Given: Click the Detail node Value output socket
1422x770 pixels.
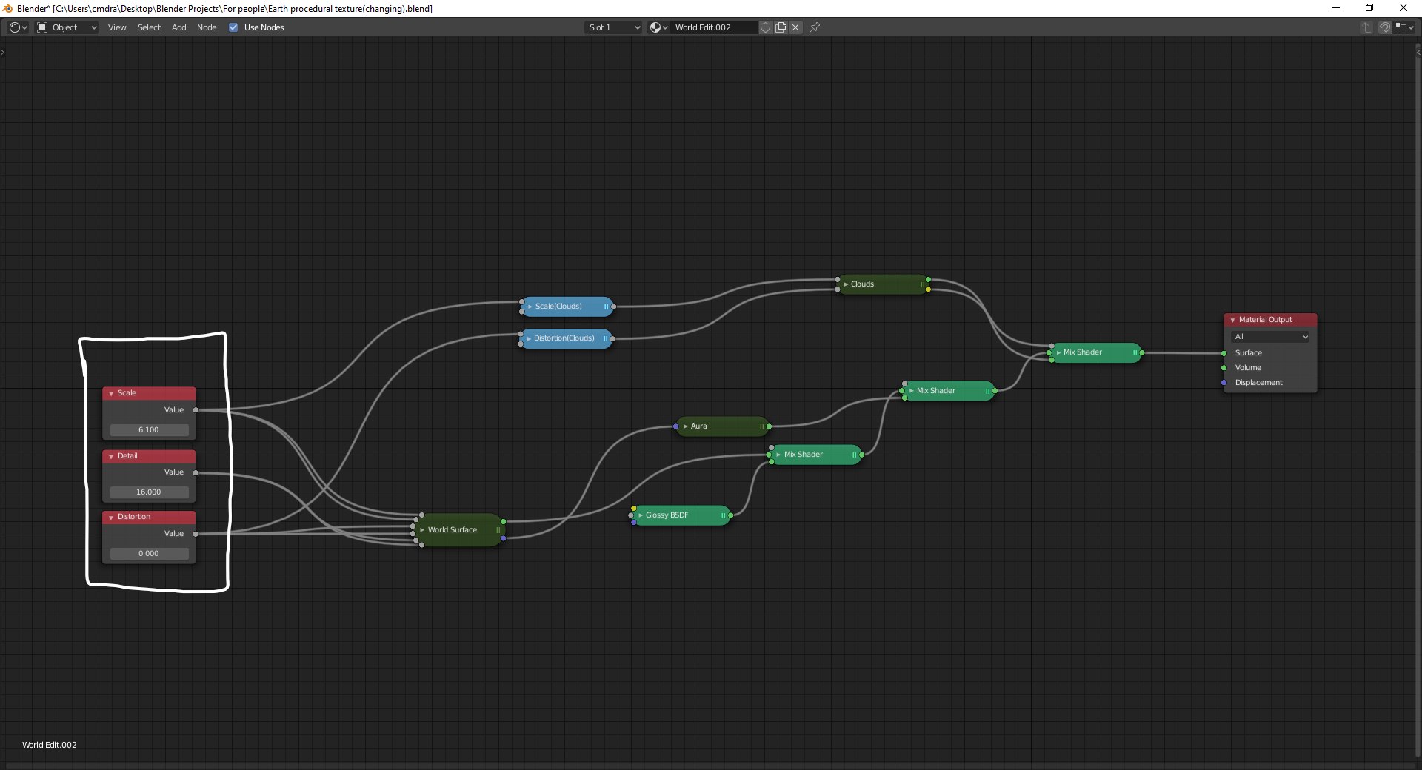Looking at the screenshot, I should click(x=196, y=472).
